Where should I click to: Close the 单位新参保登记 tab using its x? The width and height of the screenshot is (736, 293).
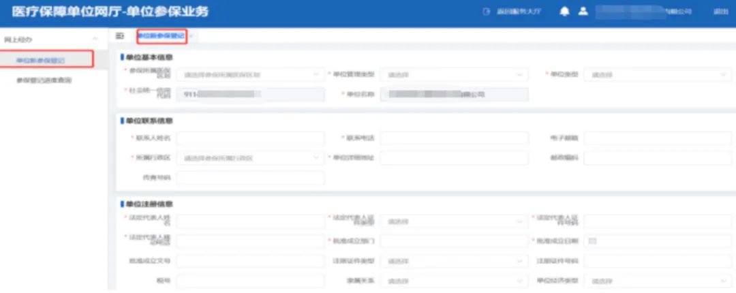[x=191, y=35]
